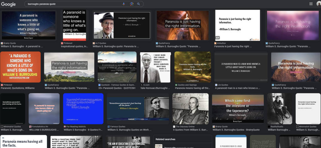Click '5 Quotes From William S. Burr...' link
The image size is (321, 148).
pos(190,130)
